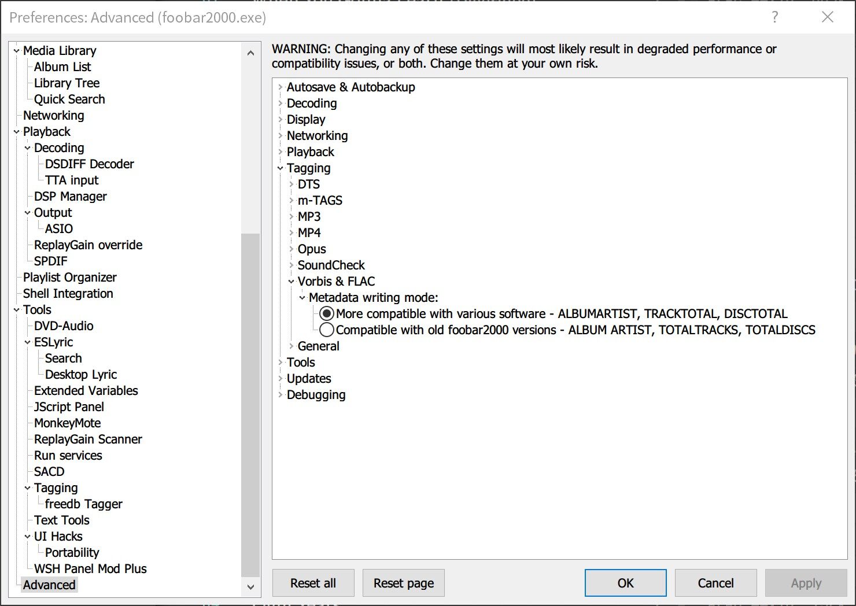Image resolution: width=856 pixels, height=606 pixels.
Task: Select Desktop Lyric page
Action: coord(81,375)
